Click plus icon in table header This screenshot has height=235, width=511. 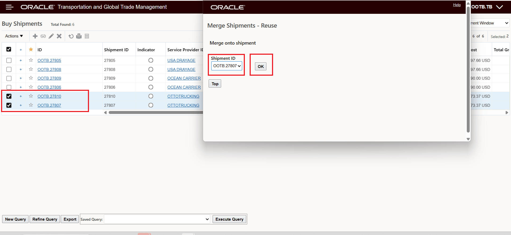(x=21, y=50)
